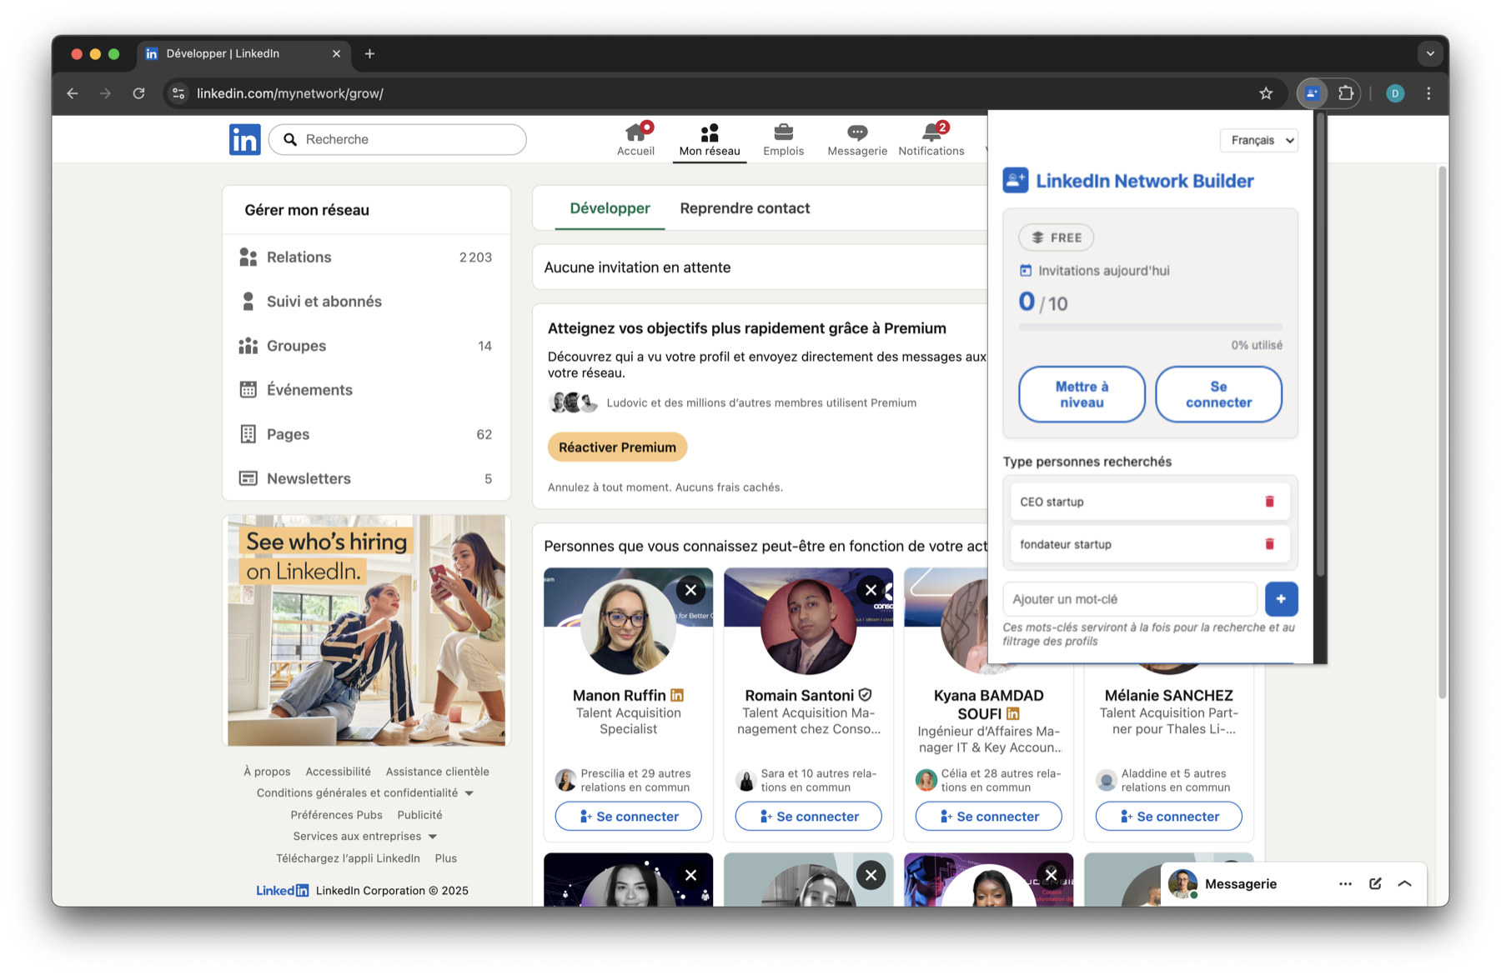1501x975 pixels.
Task: Expand Services aux entreprises menu
Action: (x=364, y=836)
